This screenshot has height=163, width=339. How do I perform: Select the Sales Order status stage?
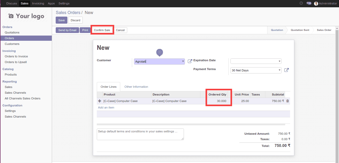[324, 30]
